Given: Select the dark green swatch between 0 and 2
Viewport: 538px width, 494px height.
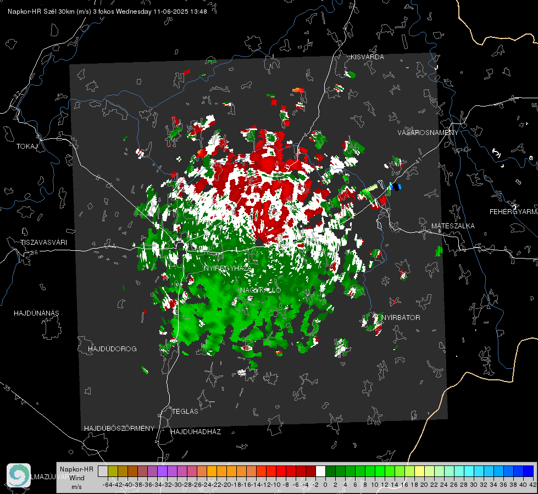Looking at the screenshot, I should tap(330, 471).
